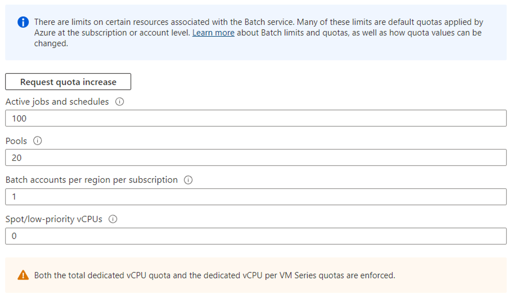Click the Spot/low-priority vCPUs info icon

[113, 219]
